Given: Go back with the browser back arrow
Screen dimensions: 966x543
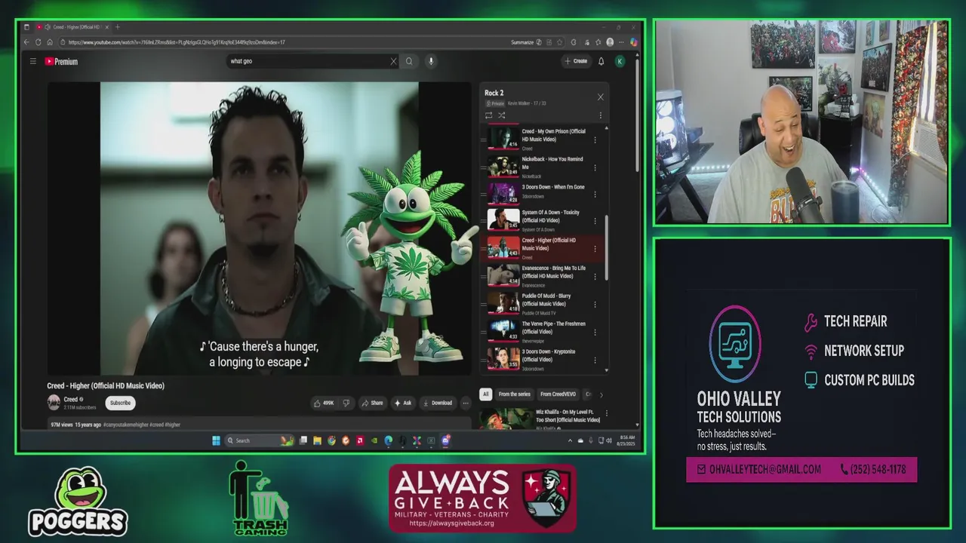Looking at the screenshot, I should 26,42.
